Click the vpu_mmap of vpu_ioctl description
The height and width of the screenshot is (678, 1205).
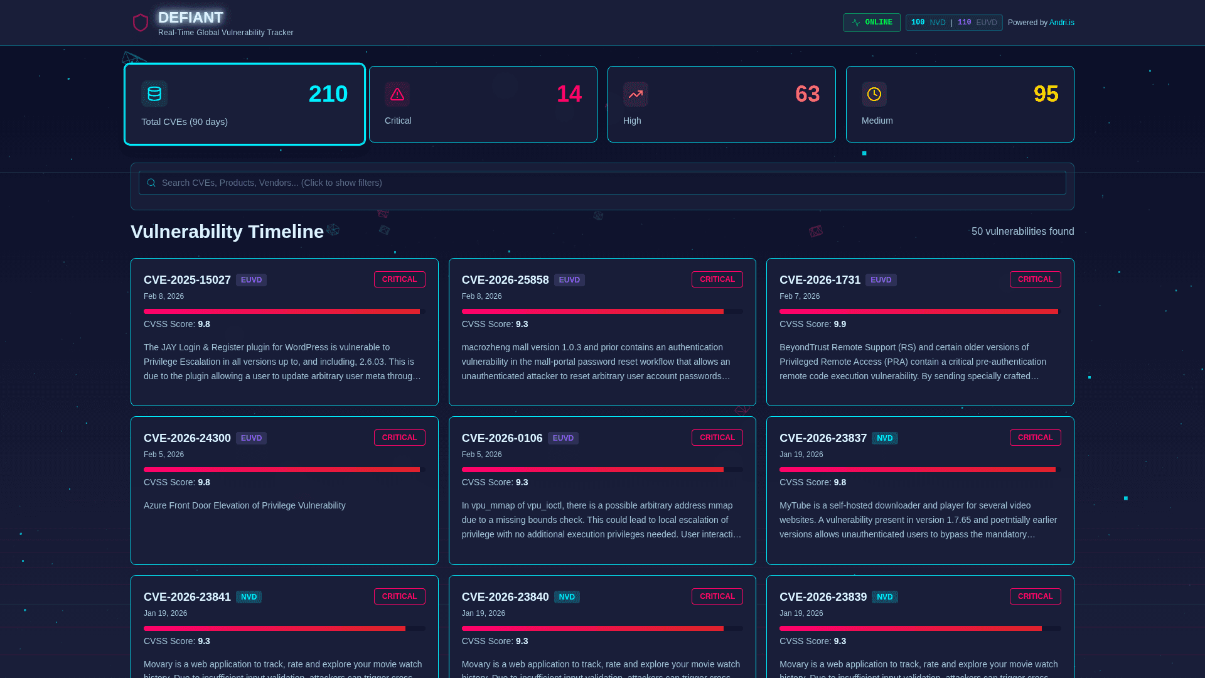coord(602,520)
